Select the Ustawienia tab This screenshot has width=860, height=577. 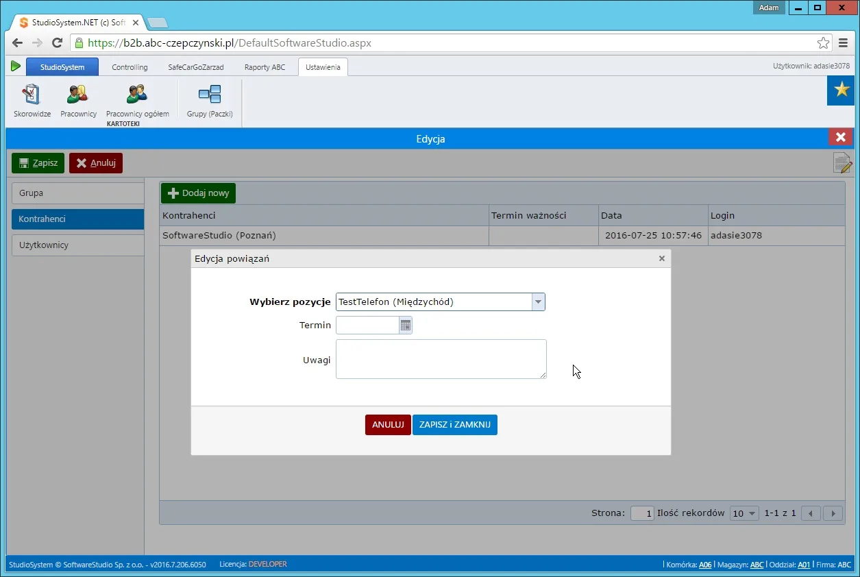point(323,67)
